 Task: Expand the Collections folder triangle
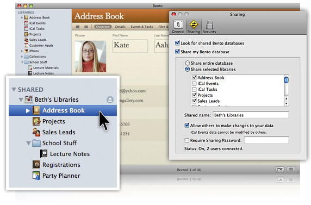pos(22,57)
